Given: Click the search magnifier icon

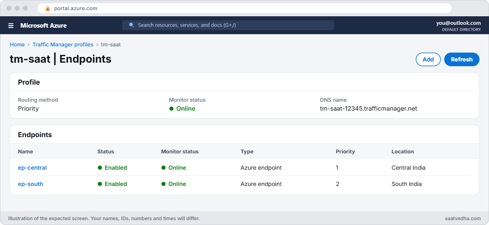Looking at the screenshot, I should click(x=132, y=25).
